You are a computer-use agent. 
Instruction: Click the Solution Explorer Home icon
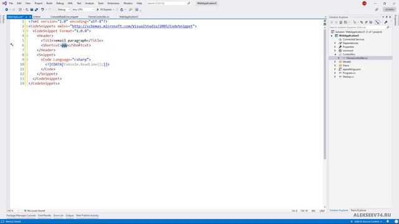pos(341,22)
